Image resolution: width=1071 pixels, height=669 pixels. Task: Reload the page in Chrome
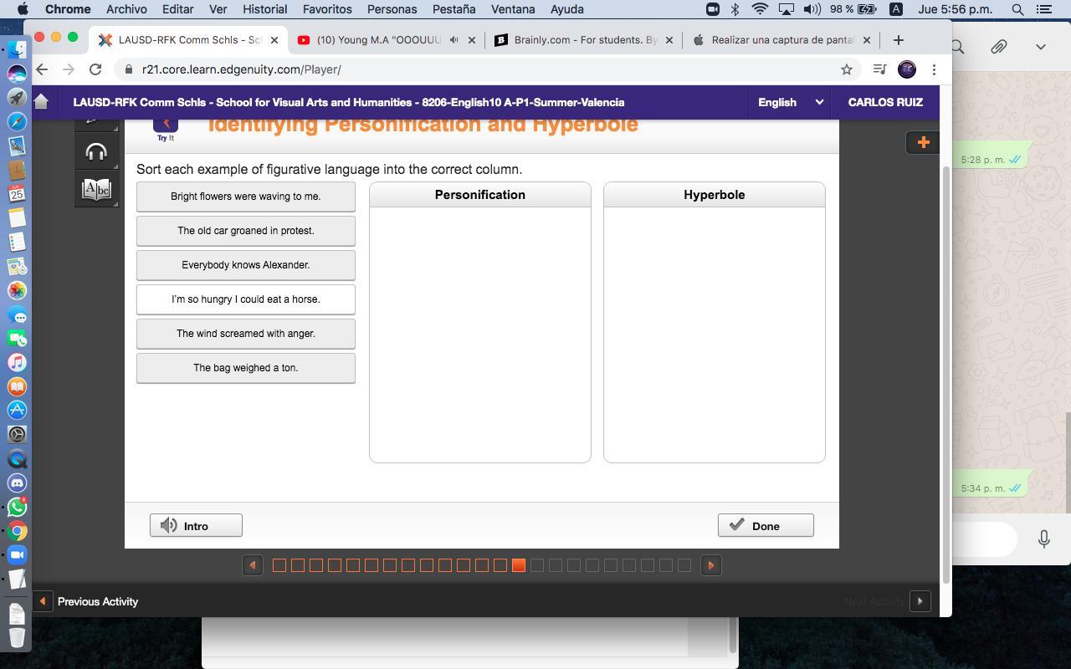[x=95, y=69]
